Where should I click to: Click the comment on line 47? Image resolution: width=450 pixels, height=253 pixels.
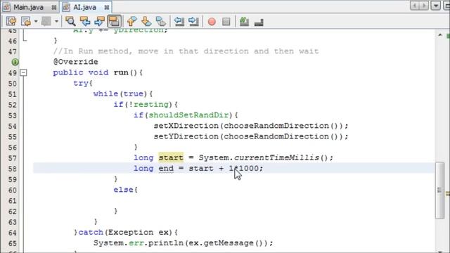click(x=186, y=51)
